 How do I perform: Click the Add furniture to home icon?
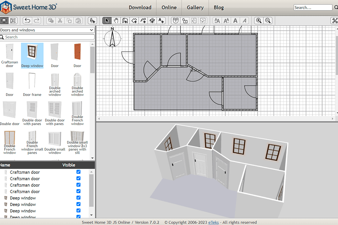(92, 21)
